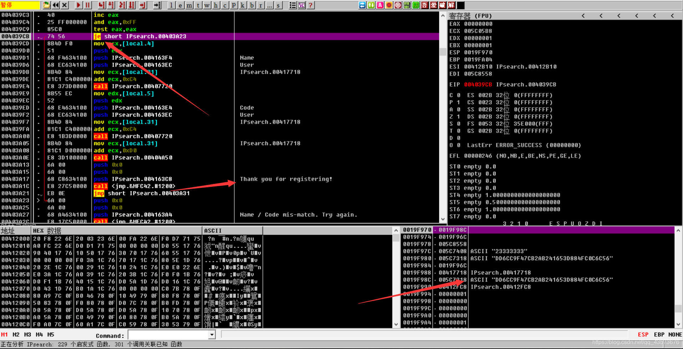Show call stack (k button)

point(243,5)
